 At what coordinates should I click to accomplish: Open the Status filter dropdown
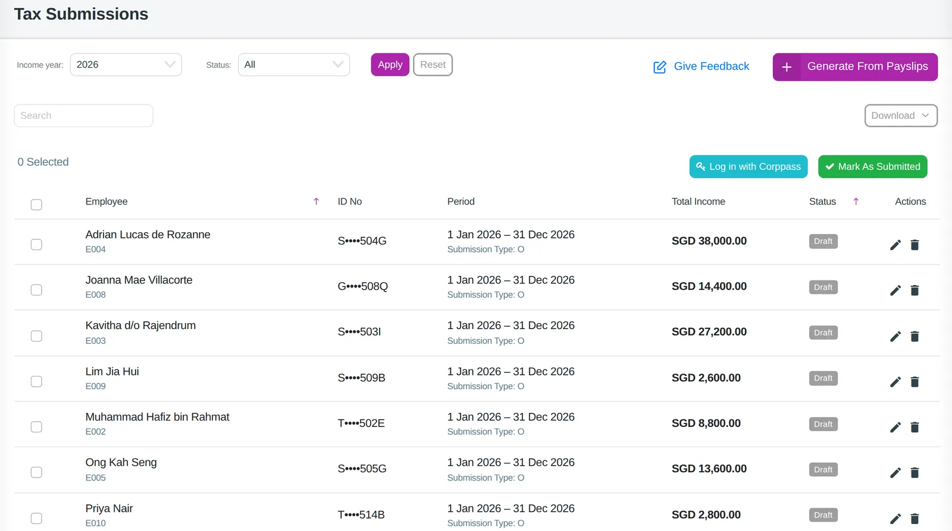click(294, 65)
